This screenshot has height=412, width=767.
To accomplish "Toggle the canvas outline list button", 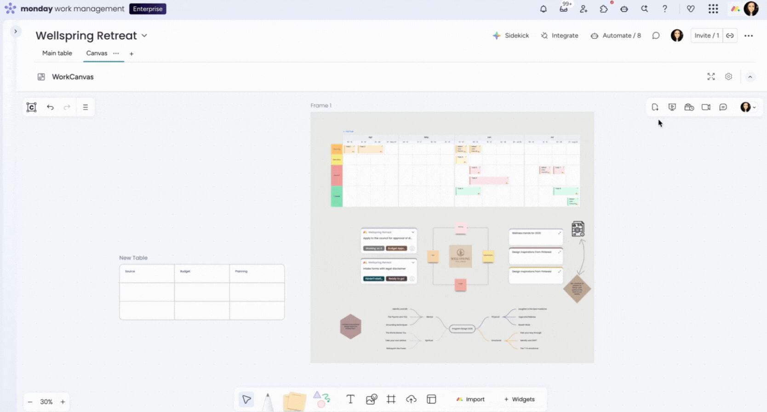I will pos(85,107).
